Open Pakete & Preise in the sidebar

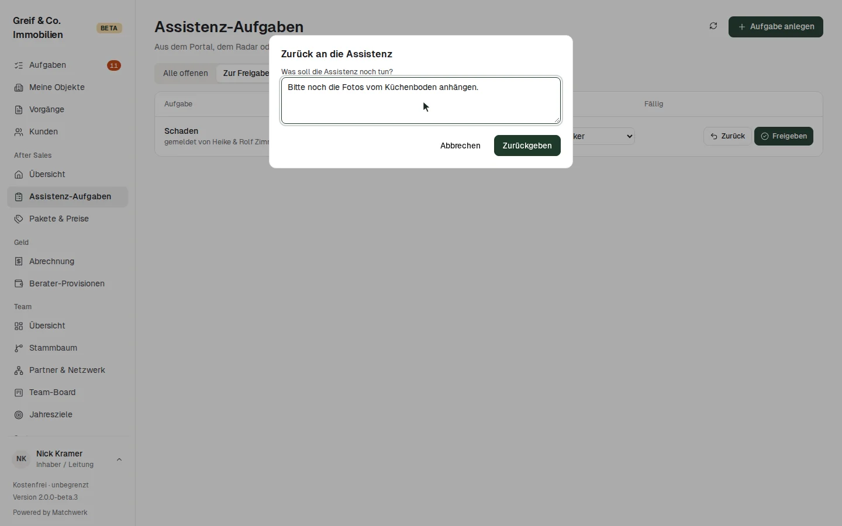67,219
